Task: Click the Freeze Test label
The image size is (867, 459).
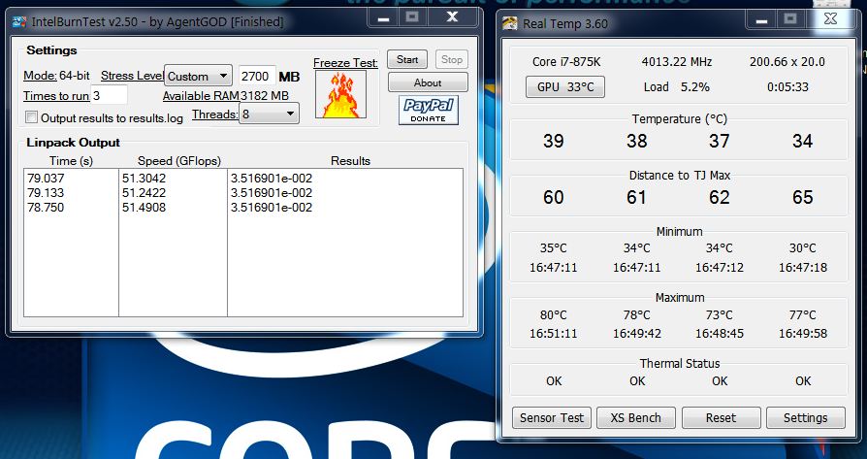Action: point(345,63)
